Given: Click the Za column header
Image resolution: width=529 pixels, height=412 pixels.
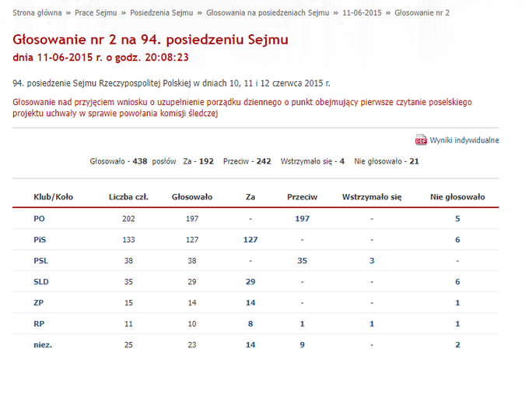Looking at the screenshot, I should 250,197.
